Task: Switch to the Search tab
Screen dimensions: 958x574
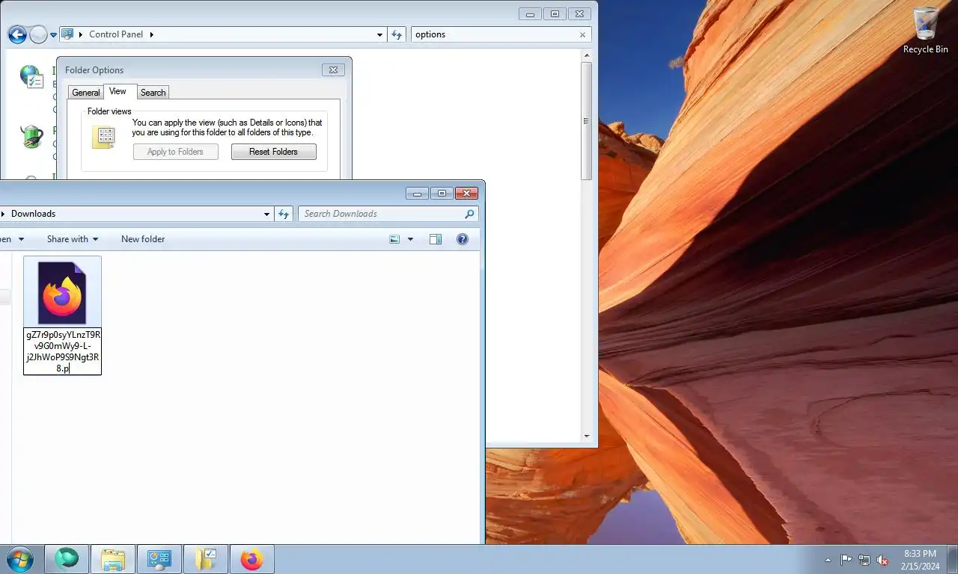Action: pos(153,93)
